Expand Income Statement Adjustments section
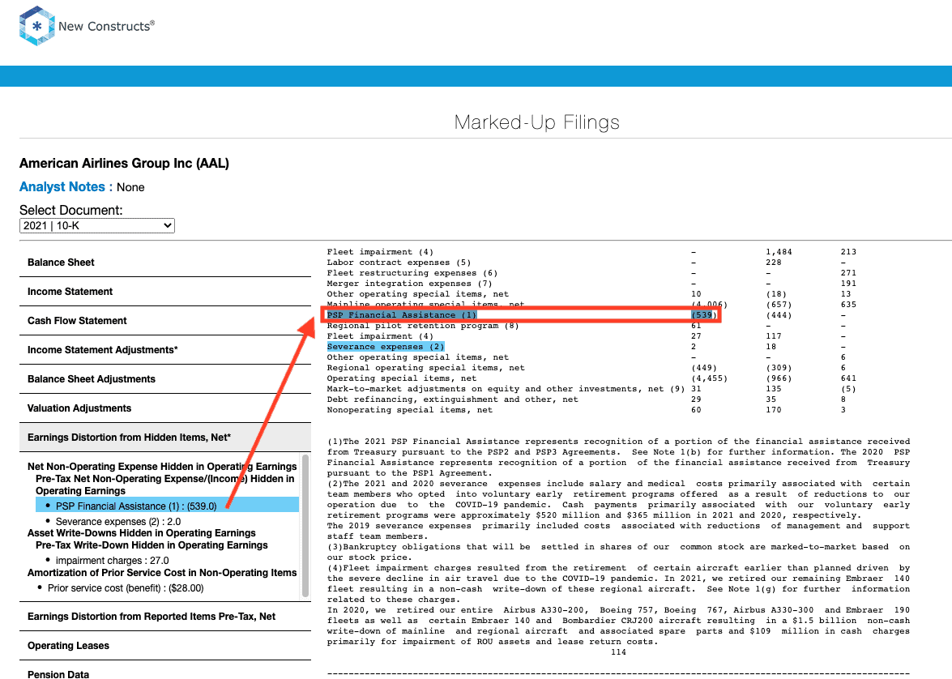 [x=165, y=350]
